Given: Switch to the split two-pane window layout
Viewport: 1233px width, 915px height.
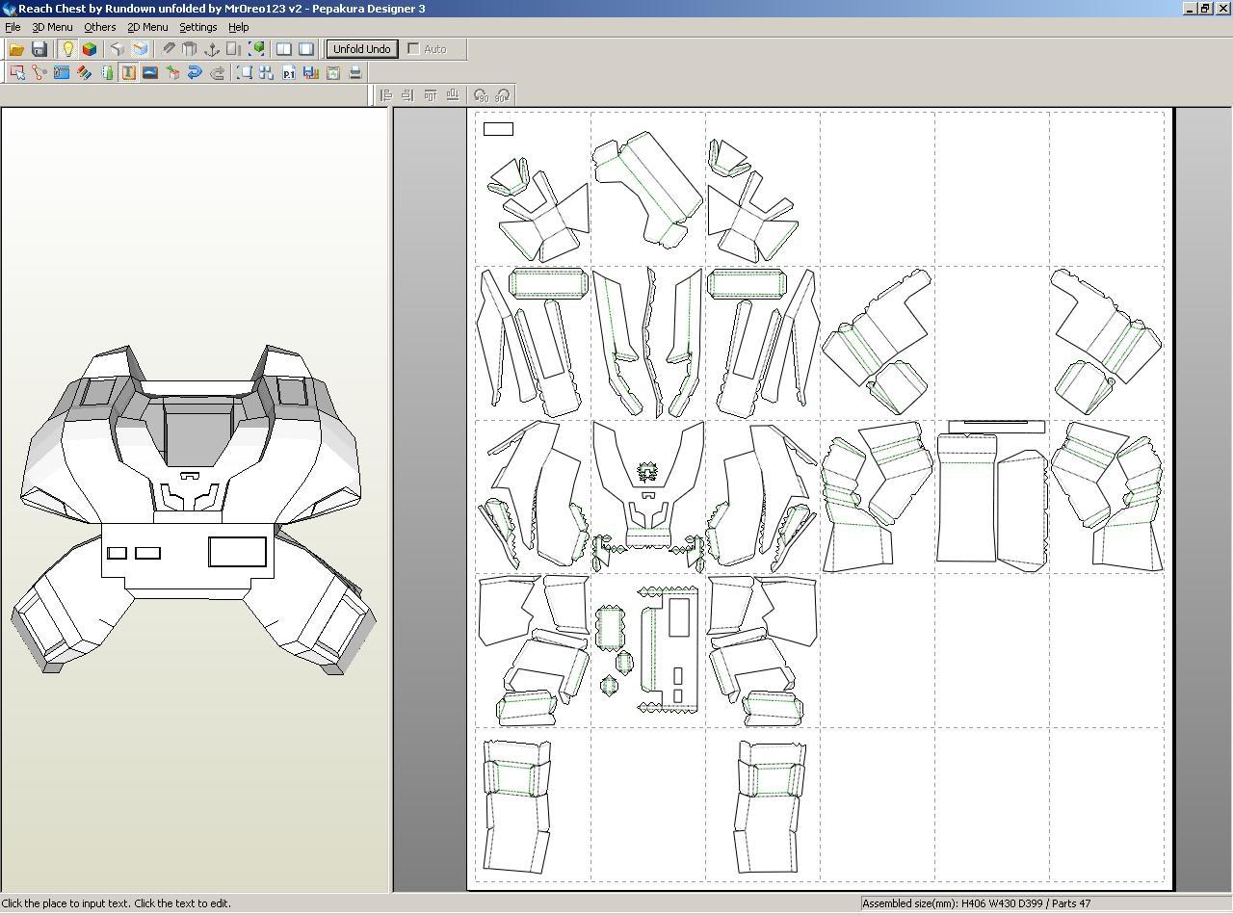Looking at the screenshot, I should point(284,49).
